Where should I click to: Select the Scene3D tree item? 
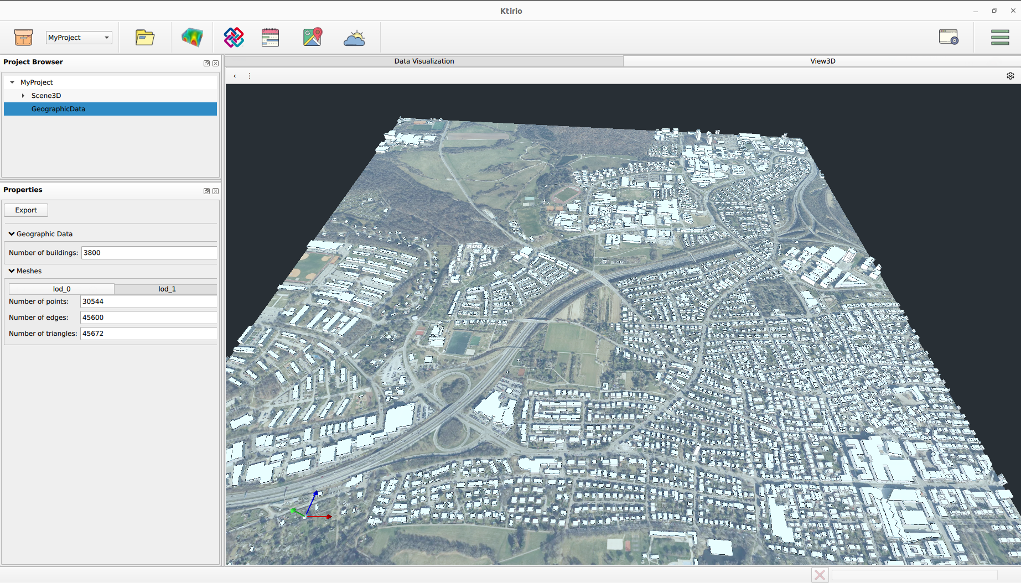46,96
